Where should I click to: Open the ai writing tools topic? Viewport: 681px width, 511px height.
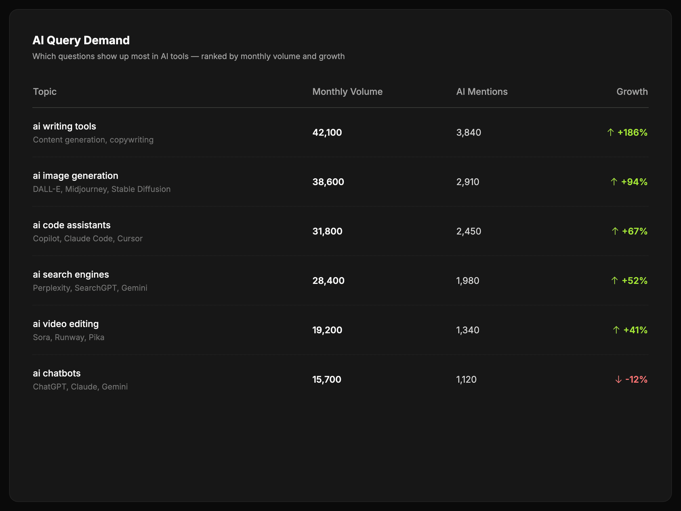tap(64, 126)
